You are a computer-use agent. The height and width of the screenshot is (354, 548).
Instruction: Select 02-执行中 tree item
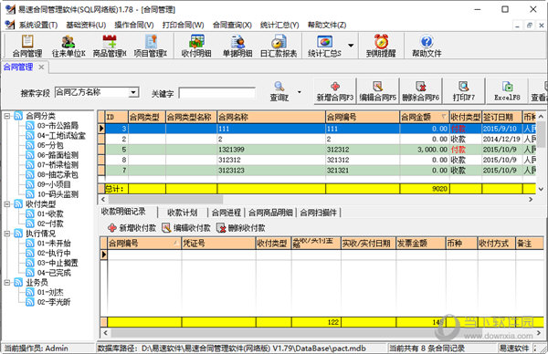point(54,253)
